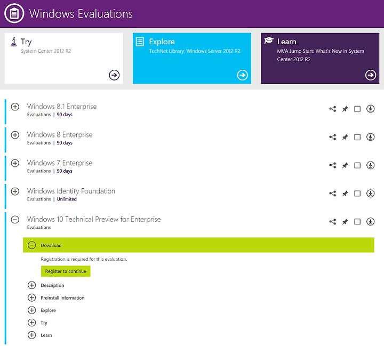Download the Windows 8.1 Enterprise evaluation
This screenshot has width=384, height=346.
[x=370, y=109]
